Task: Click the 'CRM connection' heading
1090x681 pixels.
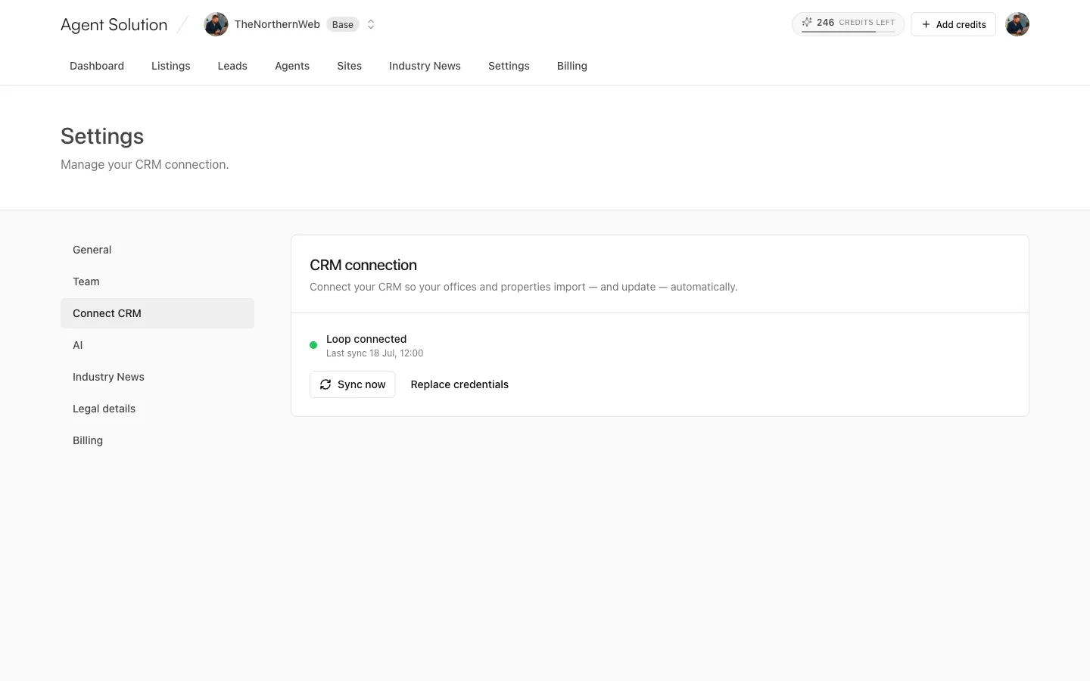Action: point(363,265)
